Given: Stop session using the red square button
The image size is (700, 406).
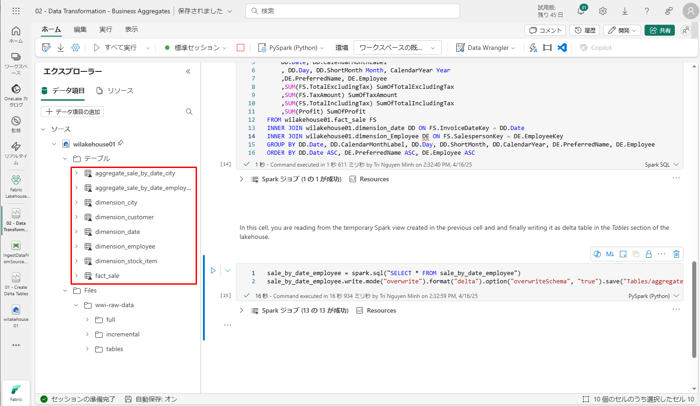Looking at the screenshot, I should pos(241,48).
